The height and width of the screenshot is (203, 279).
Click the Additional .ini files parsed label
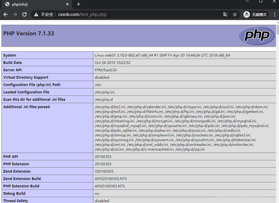tap(26, 107)
